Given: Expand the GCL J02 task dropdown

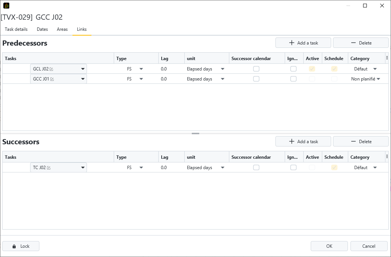Looking at the screenshot, I should [x=83, y=69].
